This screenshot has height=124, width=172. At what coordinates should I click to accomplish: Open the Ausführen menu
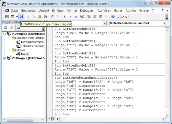(104, 11)
